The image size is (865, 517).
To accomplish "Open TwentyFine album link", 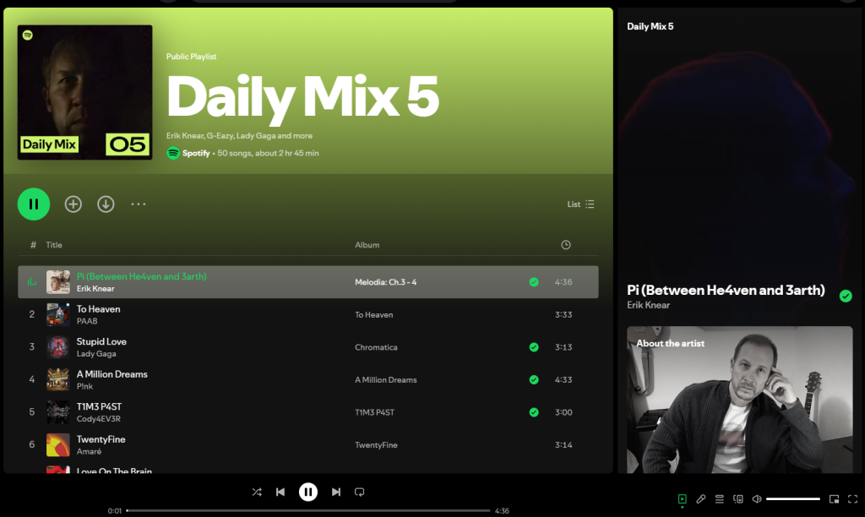I will 376,444.
